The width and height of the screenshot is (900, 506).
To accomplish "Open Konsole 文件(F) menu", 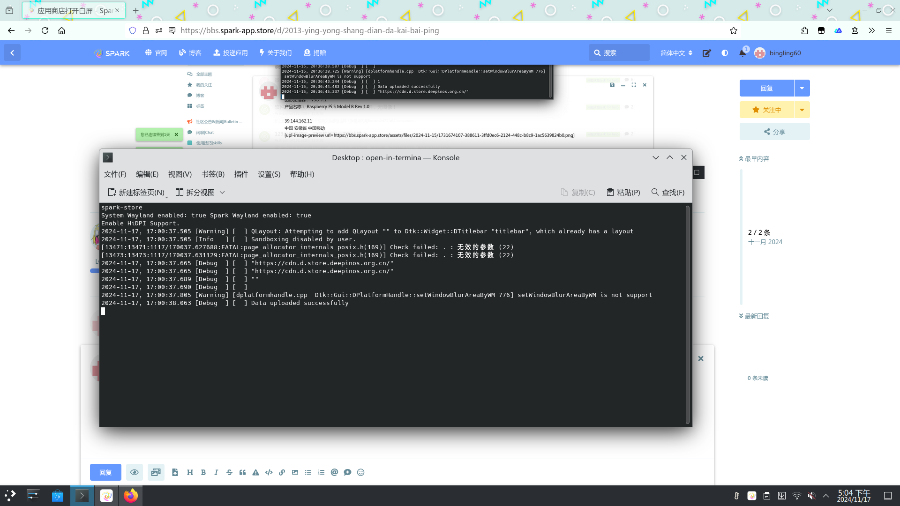I will [x=115, y=174].
